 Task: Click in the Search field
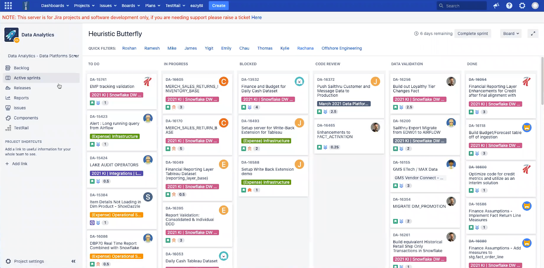point(462,5)
